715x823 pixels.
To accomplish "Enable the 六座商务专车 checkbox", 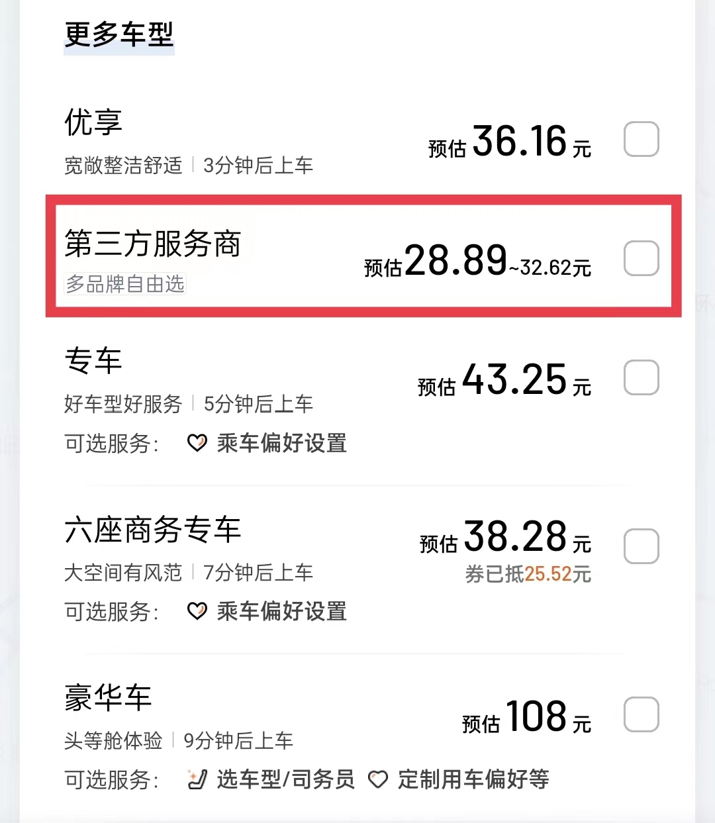I will [x=641, y=546].
